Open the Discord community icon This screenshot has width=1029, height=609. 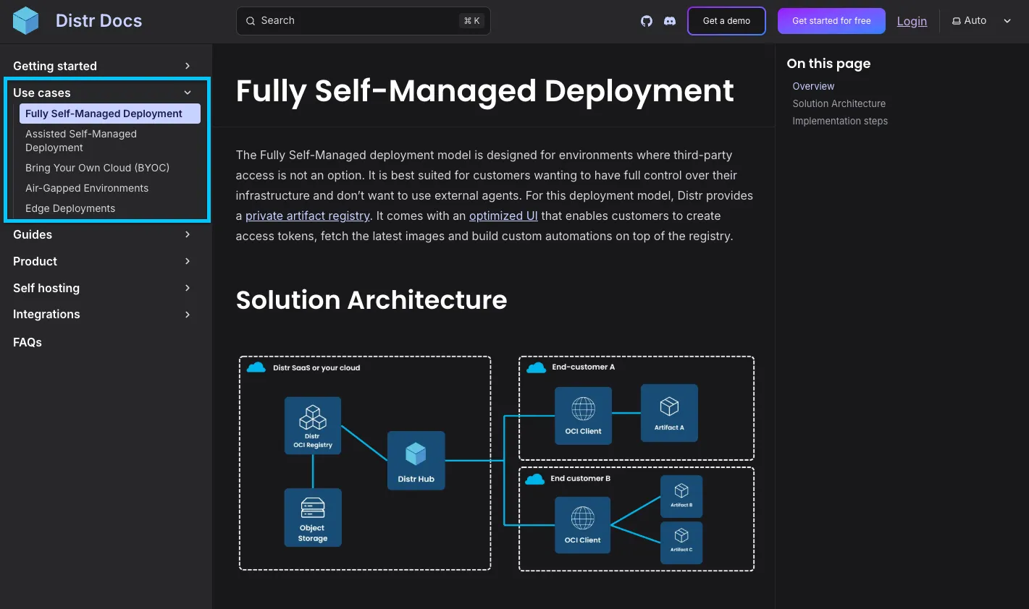(x=670, y=21)
